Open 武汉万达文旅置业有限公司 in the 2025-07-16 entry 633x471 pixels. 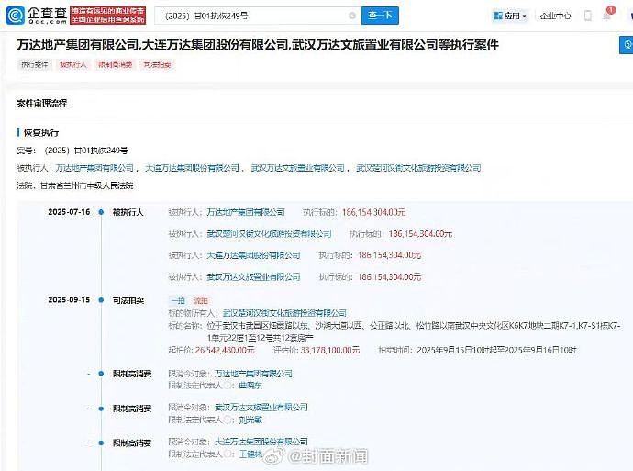click(x=253, y=276)
